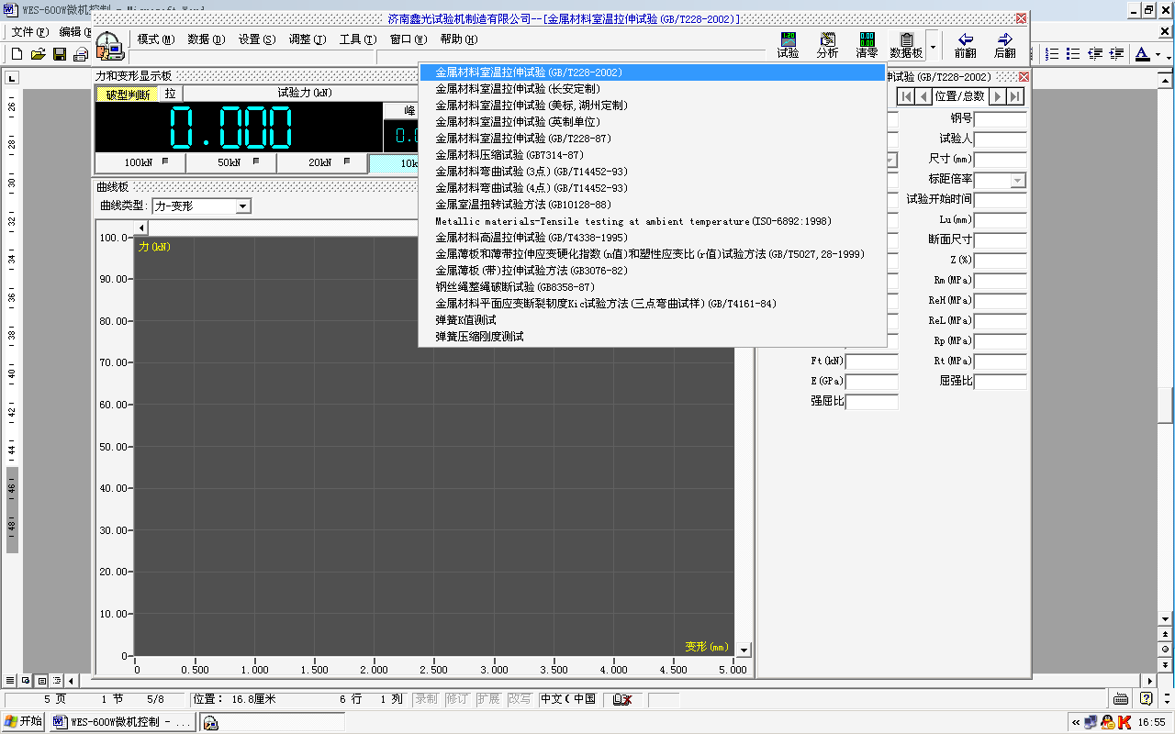Go to previous record in data panel
1175x734 pixels.
click(923, 96)
